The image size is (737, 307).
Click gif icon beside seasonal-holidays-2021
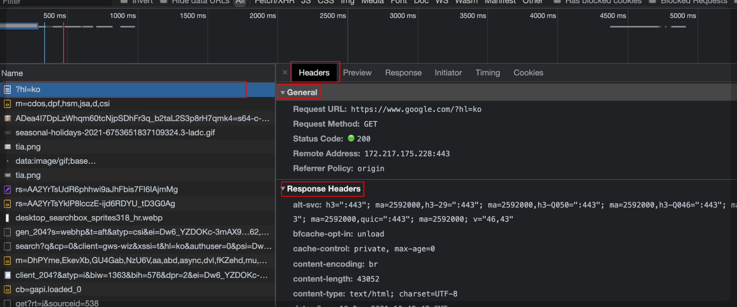coord(7,133)
